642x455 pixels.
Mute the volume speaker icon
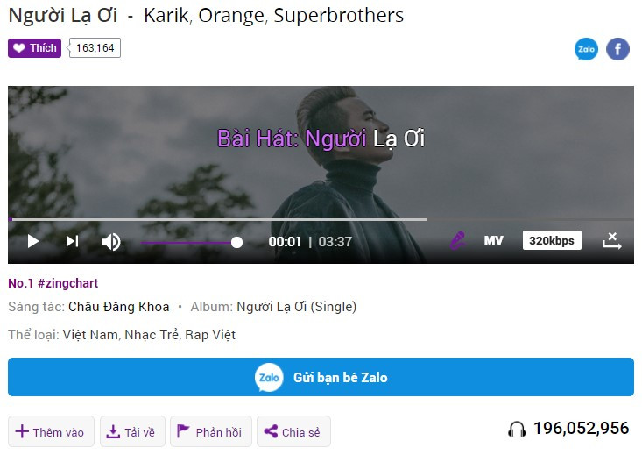(110, 242)
